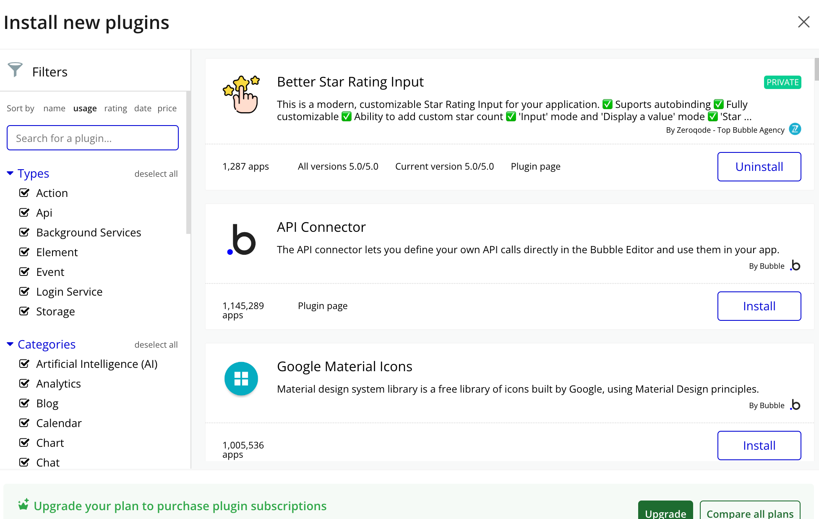The width and height of the screenshot is (819, 519).
Task: Install the API Connector plugin
Action: coord(759,306)
